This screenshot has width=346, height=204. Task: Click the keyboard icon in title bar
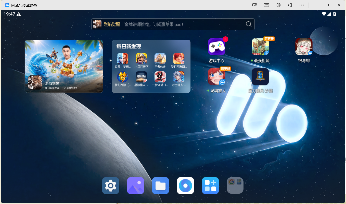[266, 5]
